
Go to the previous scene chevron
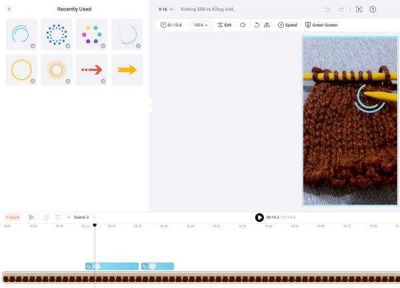(x=69, y=217)
